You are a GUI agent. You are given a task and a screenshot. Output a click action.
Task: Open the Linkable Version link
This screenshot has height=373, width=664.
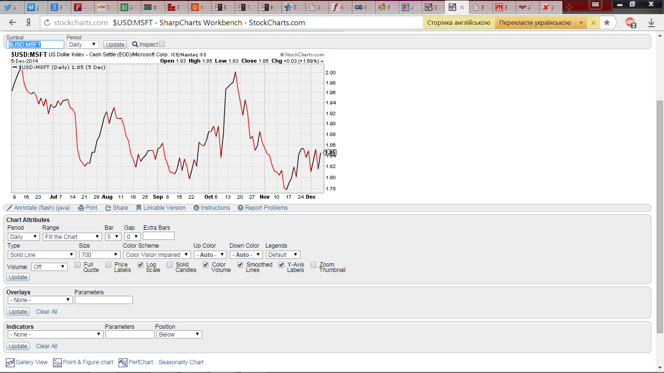pyautogui.click(x=164, y=208)
